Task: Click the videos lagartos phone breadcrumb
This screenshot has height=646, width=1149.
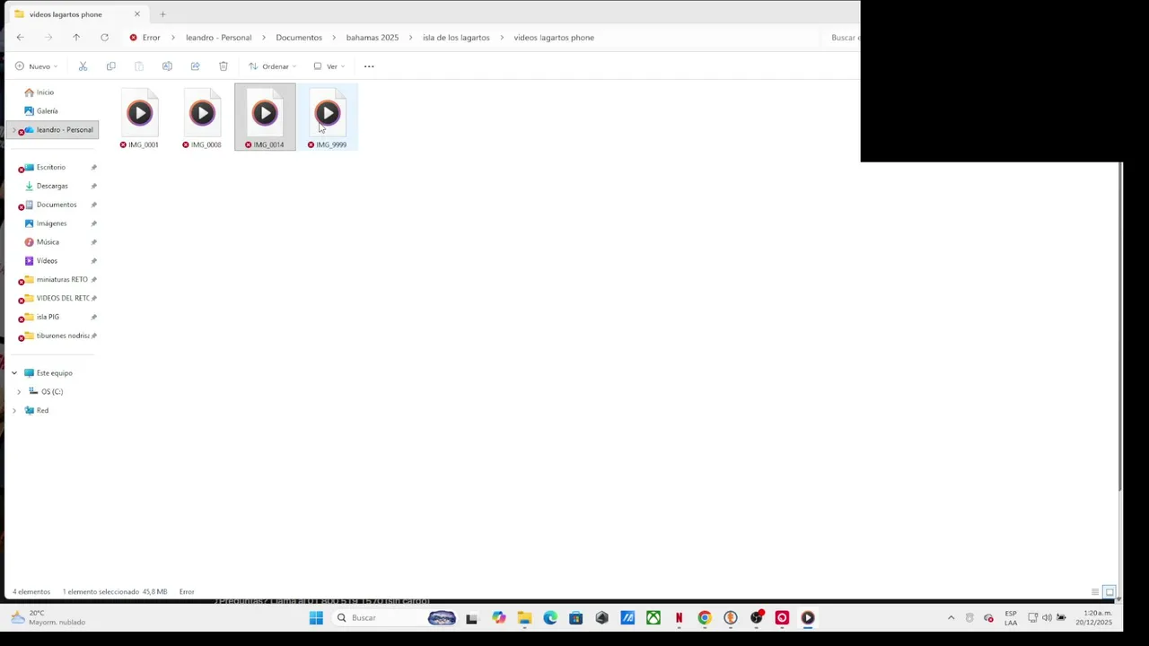Action: point(554,38)
